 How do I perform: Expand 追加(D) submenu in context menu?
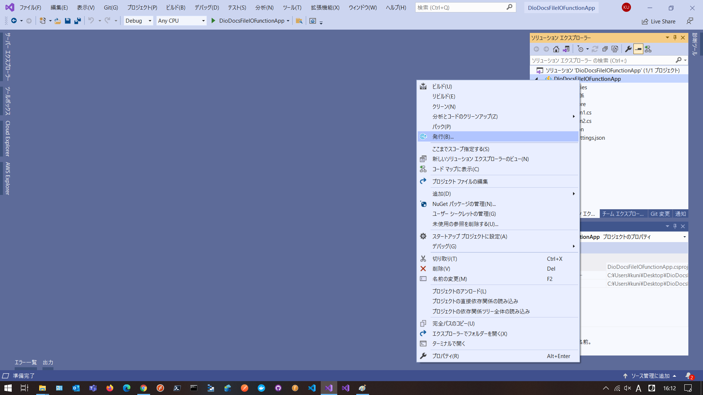coord(498,194)
